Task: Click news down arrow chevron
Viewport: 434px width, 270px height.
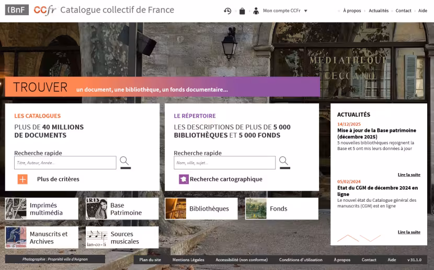Action: [x=370, y=238]
